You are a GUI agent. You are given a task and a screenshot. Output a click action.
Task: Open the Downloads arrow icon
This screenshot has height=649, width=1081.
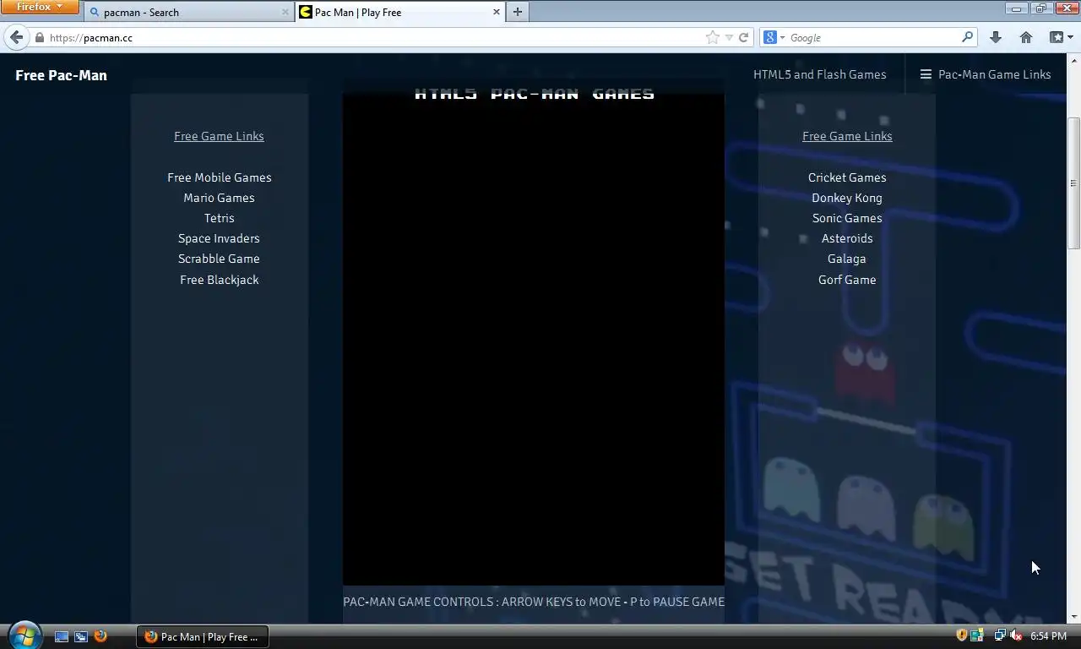[996, 37]
